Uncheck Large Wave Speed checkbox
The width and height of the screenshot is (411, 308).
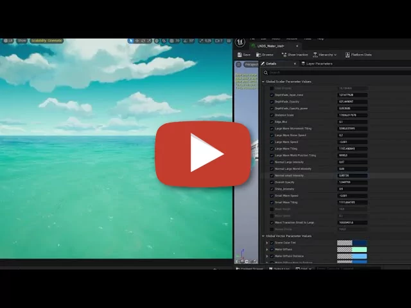(x=272, y=142)
